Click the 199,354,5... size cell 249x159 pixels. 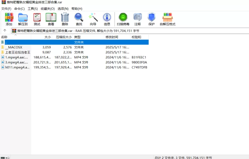tap(42, 67)
